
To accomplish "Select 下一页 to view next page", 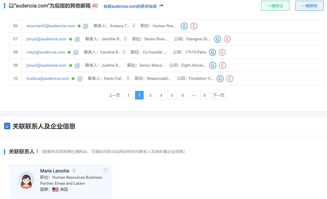I will point(218,95).
